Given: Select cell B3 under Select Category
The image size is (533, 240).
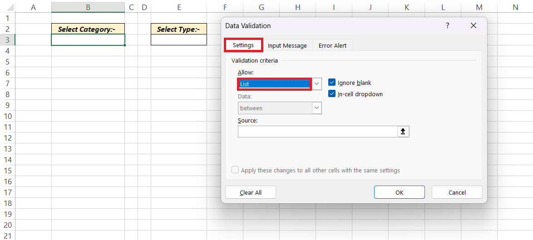Looking at the screenshot, I should pyautogui.click(x=88, y=40).
